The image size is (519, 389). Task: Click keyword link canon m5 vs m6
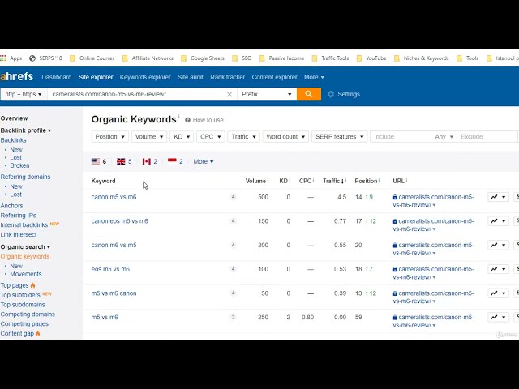coord(114,197)
